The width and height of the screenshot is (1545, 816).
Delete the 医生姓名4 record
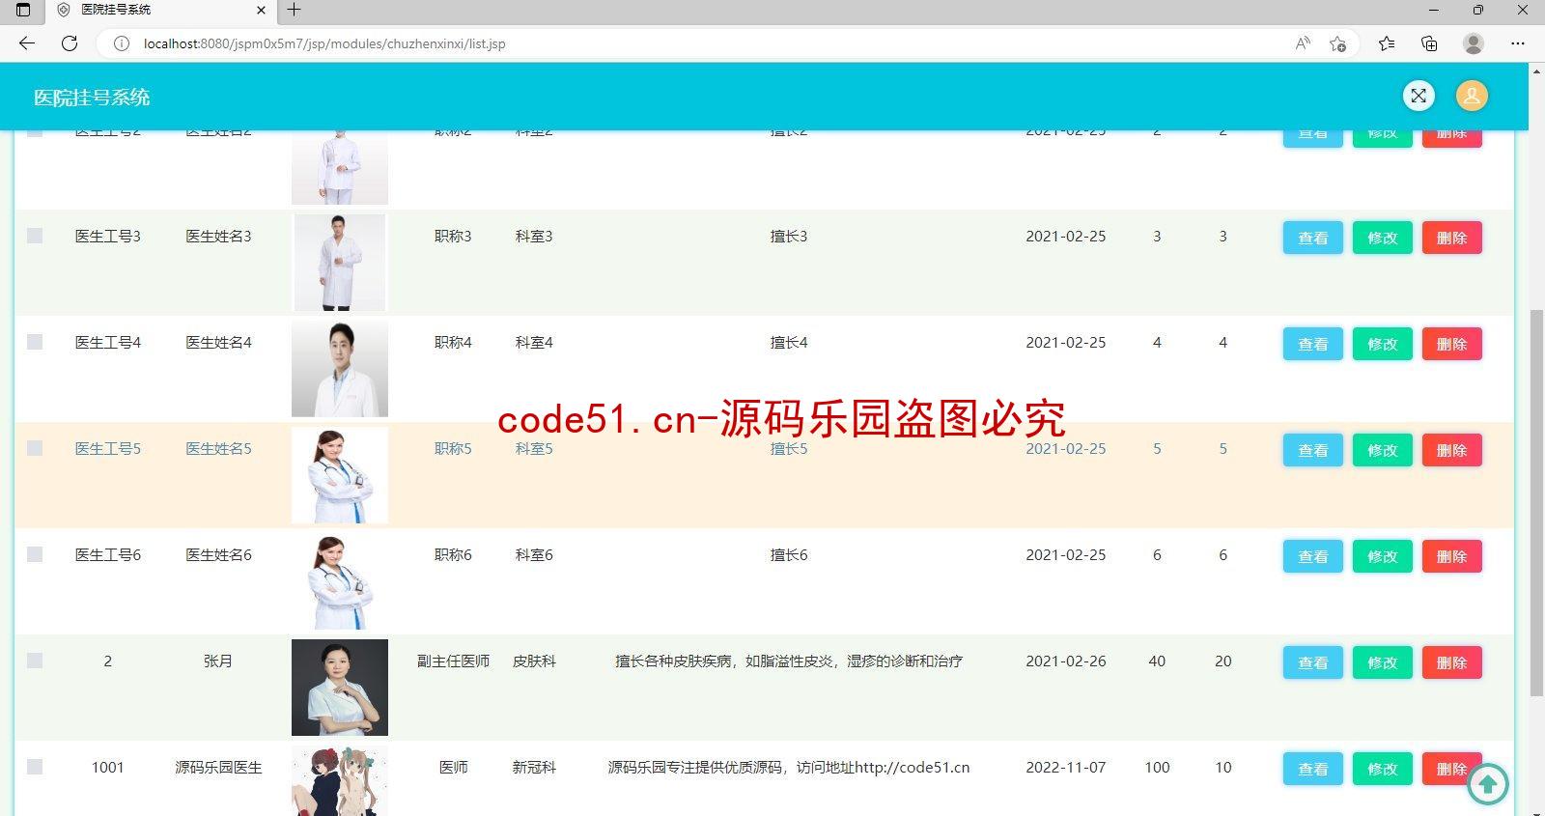[1451, 344]
